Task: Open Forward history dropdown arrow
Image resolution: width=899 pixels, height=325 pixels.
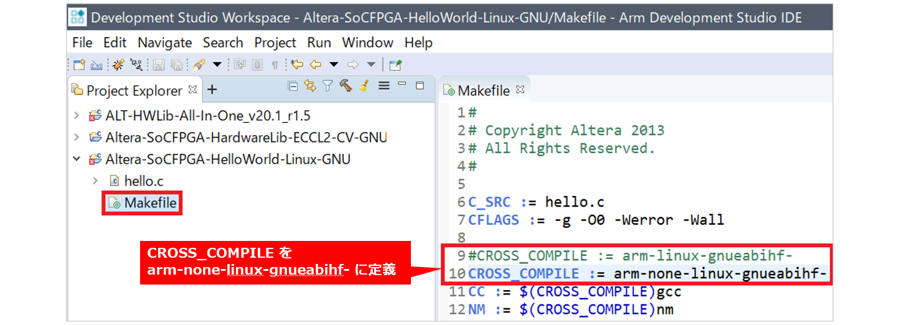Action: pos(371,64)
